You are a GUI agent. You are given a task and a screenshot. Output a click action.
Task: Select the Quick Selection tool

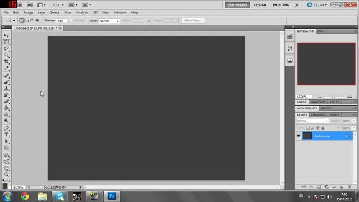point(6,55)
